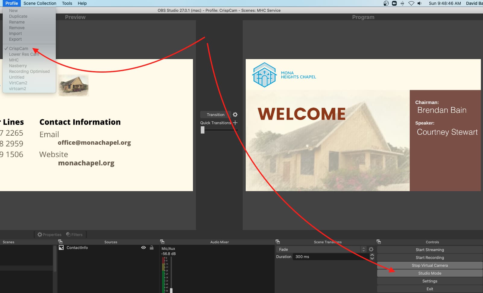The height and width of the screenshot is (293, 483).
Task: Click the Duration up stepper arrow
Action: [371, 255]
